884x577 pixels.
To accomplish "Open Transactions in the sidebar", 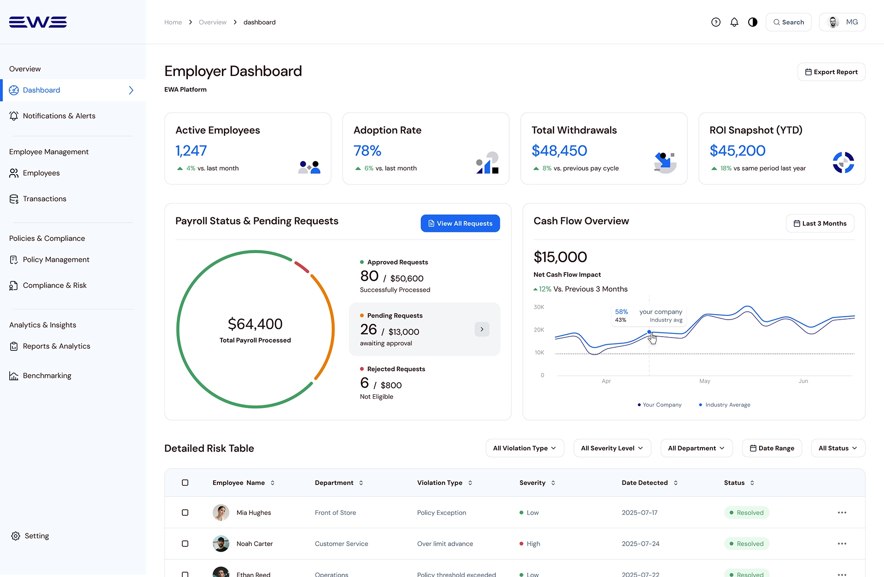I will (44, 199).
